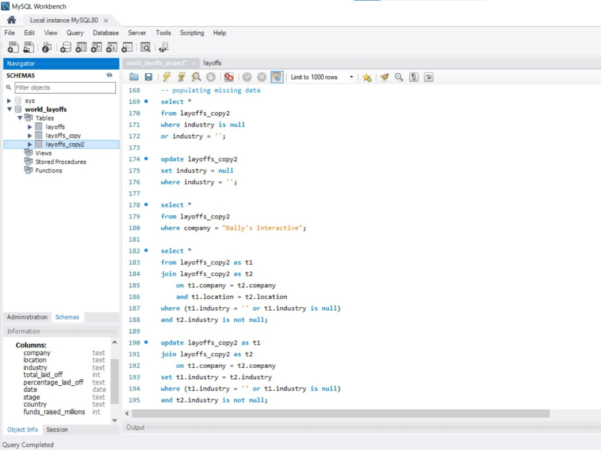Toggle word wrap icon in editor toolbar

[429, 77]
